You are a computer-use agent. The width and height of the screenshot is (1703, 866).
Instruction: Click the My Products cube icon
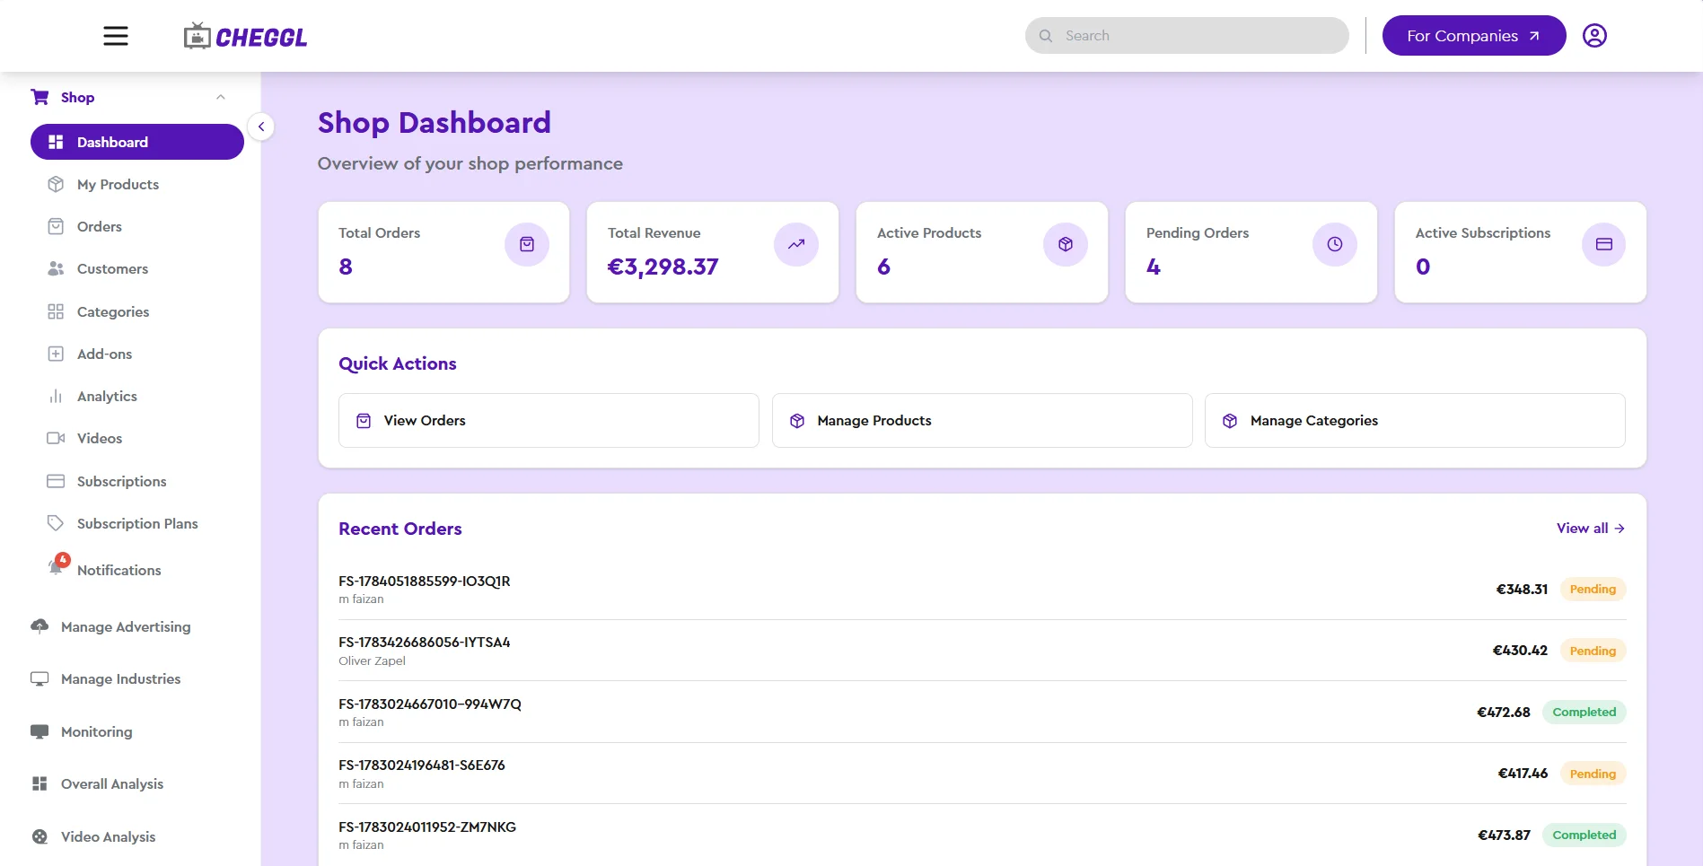click(56, 184)
